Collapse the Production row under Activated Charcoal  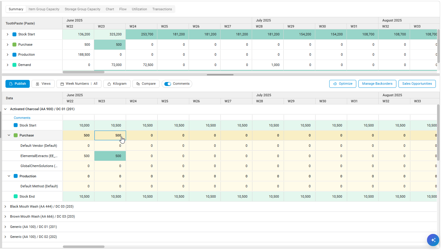pyautogui.click(x=9, y=176)
